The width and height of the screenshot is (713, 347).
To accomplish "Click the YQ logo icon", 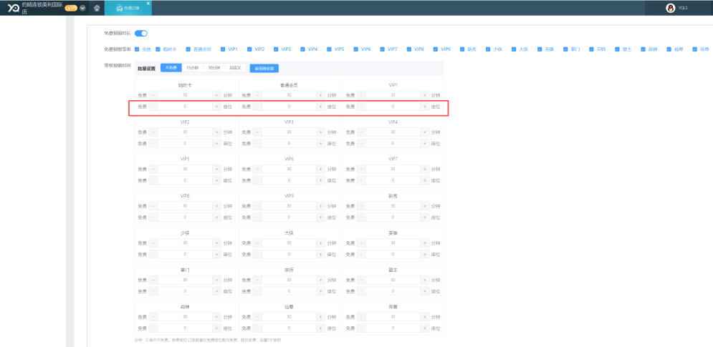I will 13,8.
